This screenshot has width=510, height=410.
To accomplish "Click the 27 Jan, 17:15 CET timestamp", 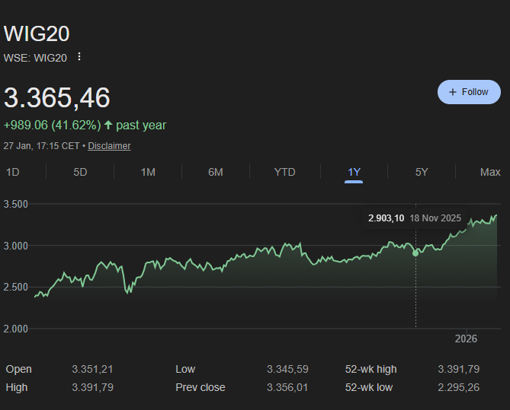I will (41, 146).
